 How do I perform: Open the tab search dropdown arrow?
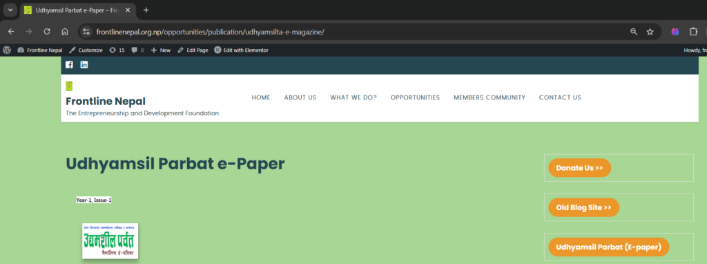[x=10, y=10]
